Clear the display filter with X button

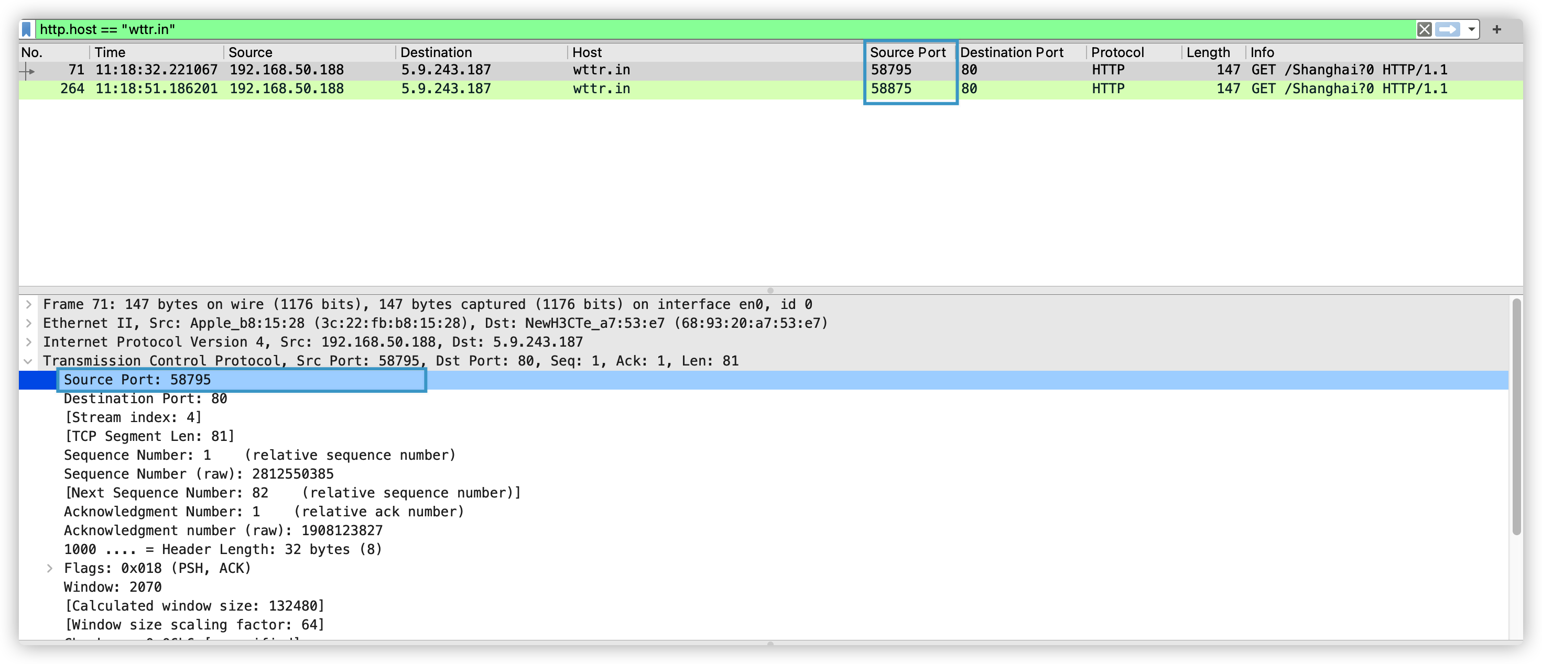pos(1424,29)
